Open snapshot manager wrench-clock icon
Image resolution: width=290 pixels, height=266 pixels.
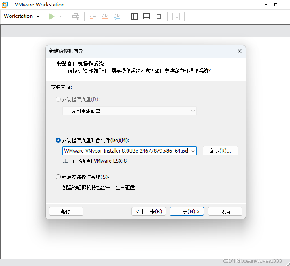[x=117, y=16]
